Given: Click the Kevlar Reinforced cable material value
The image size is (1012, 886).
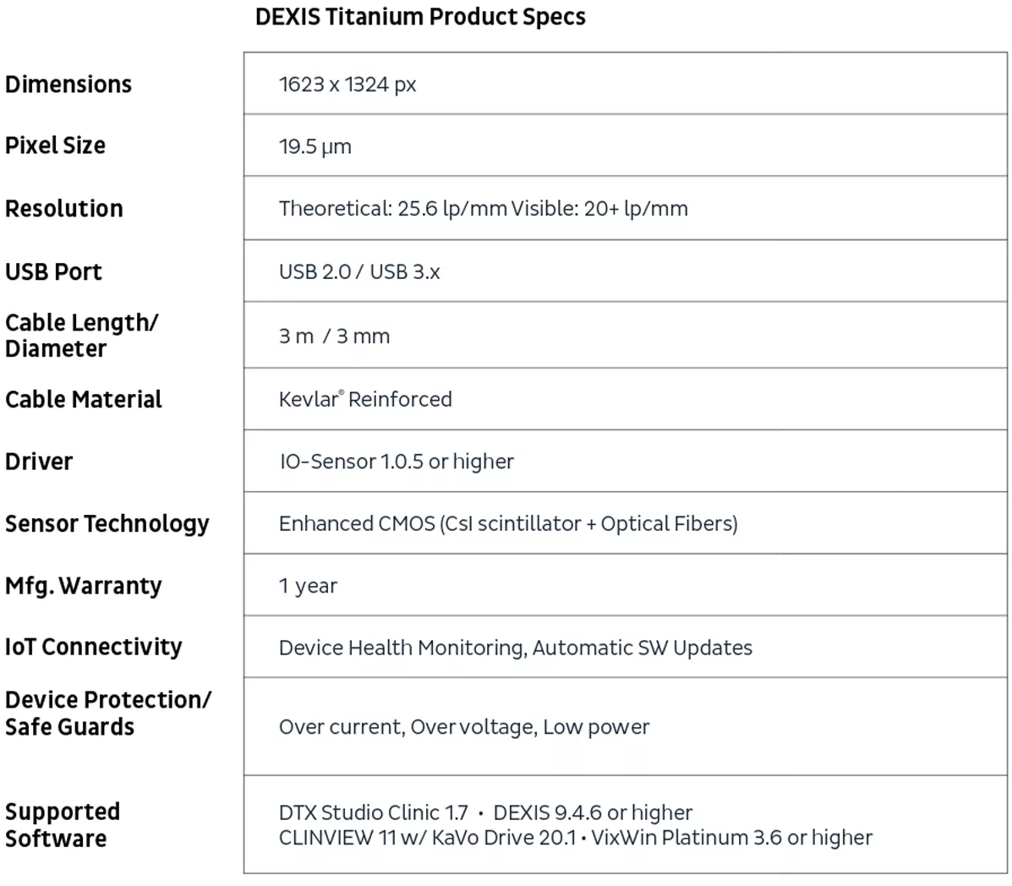Looking at the screenshot, I should point(365,399).
